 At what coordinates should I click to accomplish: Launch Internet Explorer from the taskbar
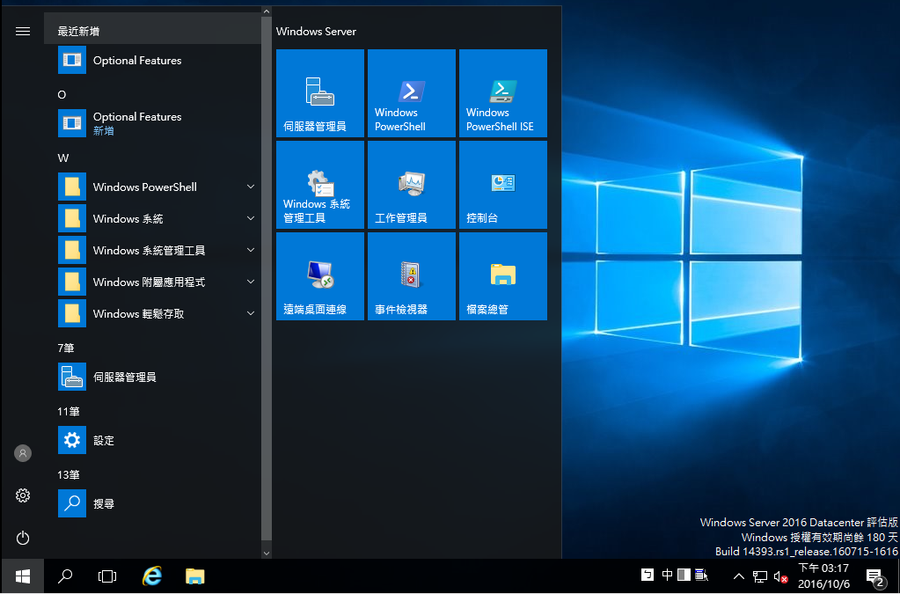[x=152, y=576]
